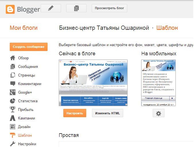Go to Дизайн section
Image resolution: width=194 pixels, height=147 pixels.
pyautogui.click(x=24, y=127)
